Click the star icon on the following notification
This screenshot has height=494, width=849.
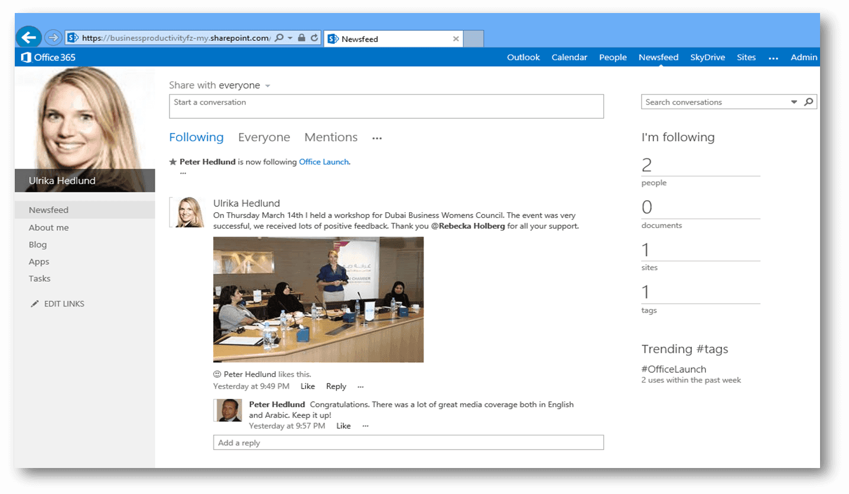(x=172, y=161)
